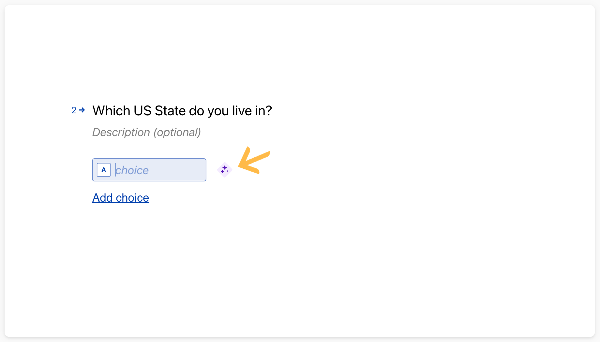This screenshot has width=600, height=342.
Task: Select the question number 2 label
Action: tap(74, 110)
